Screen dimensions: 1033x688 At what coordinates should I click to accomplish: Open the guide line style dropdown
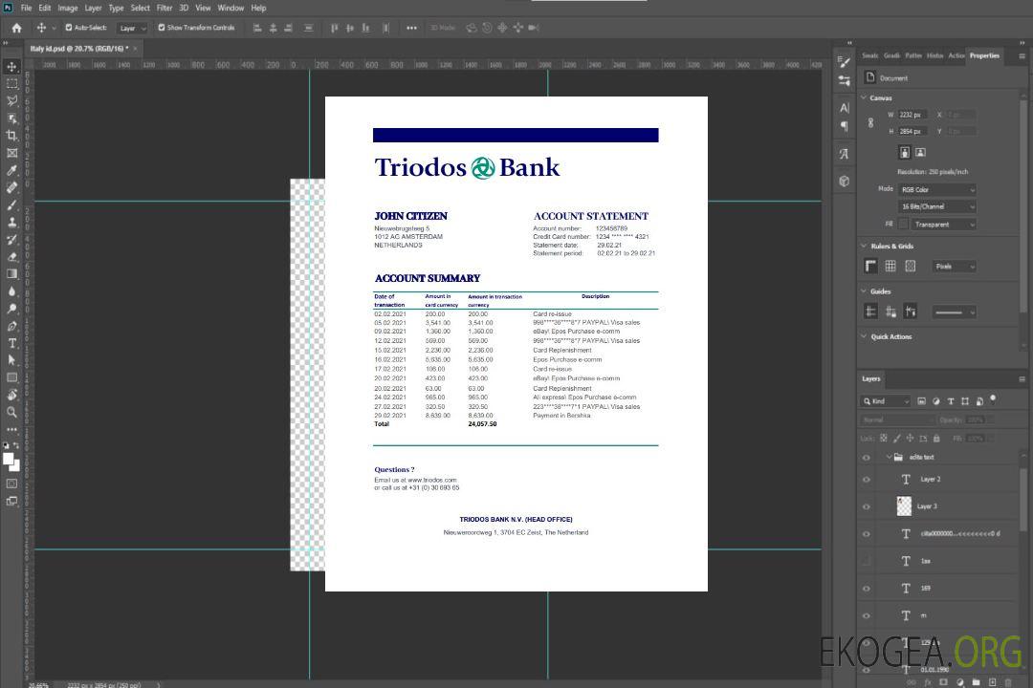coord(954,312)
